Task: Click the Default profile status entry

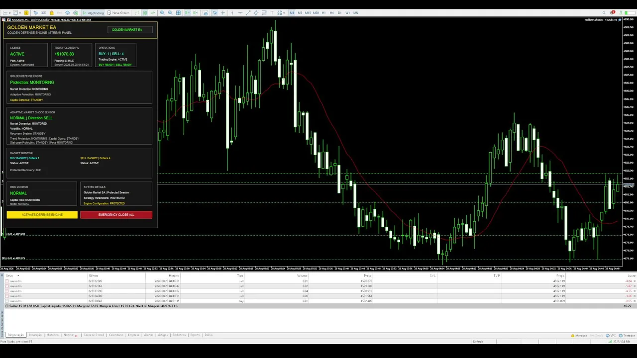Action: [478, 342]
